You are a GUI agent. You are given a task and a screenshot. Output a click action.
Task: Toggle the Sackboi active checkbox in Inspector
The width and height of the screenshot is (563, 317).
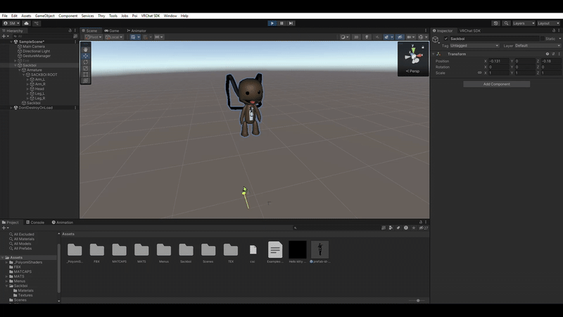tap(446, 39)
